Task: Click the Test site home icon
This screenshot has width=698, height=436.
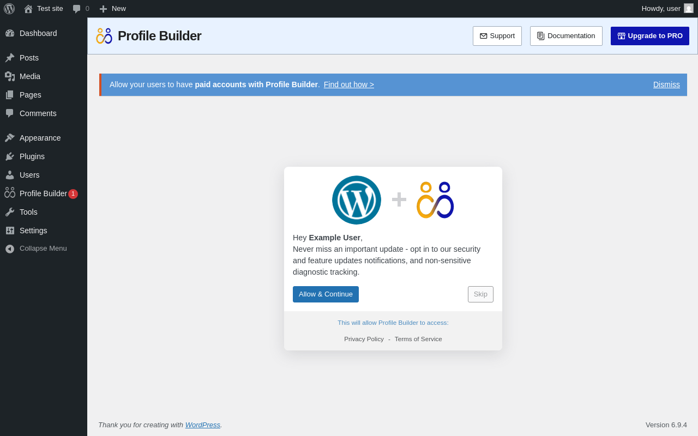Action: point(28,9)
